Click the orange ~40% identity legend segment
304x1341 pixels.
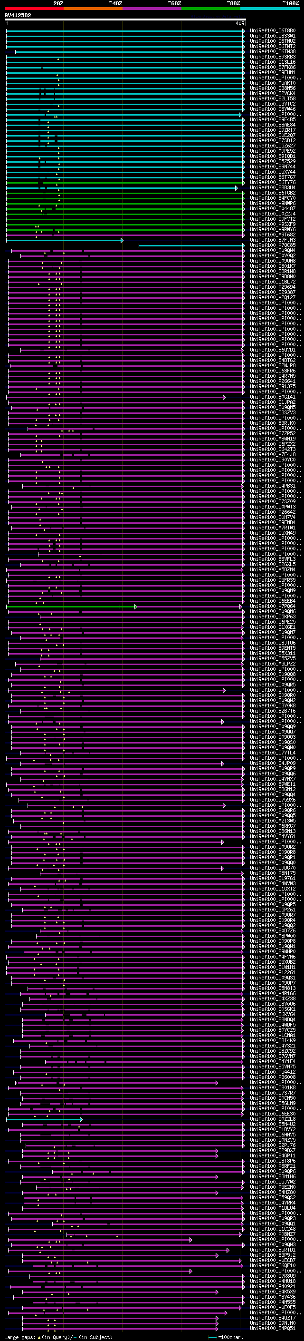click(x=93, y=9)
